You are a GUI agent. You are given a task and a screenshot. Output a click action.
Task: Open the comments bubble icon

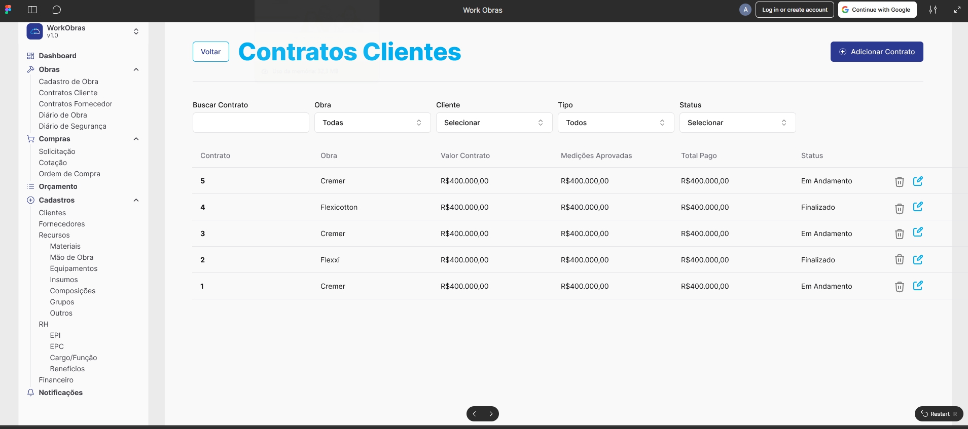pos(57,10)
